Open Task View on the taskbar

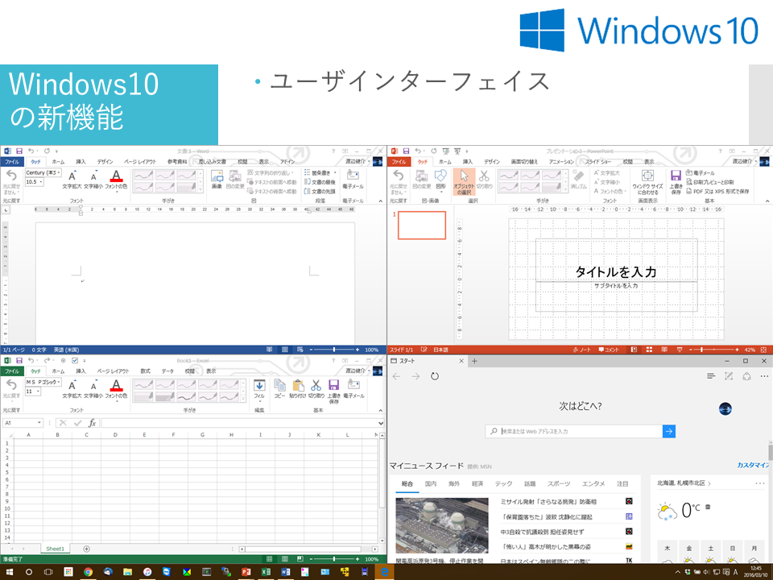point(48,572)
